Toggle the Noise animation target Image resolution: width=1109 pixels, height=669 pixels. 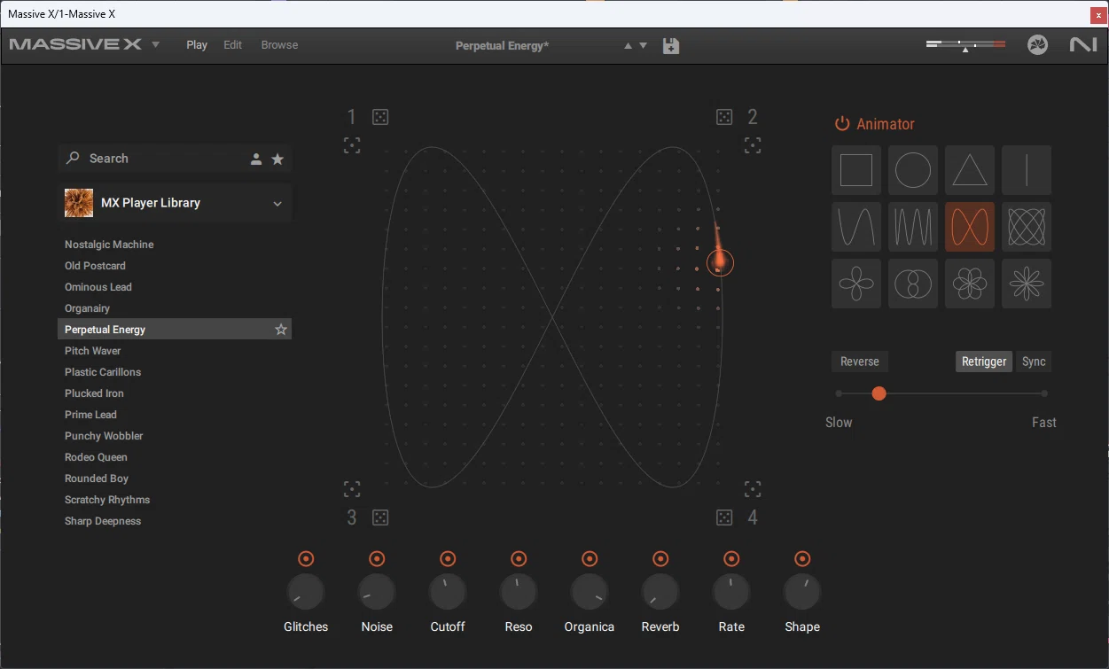pos(377,558)
